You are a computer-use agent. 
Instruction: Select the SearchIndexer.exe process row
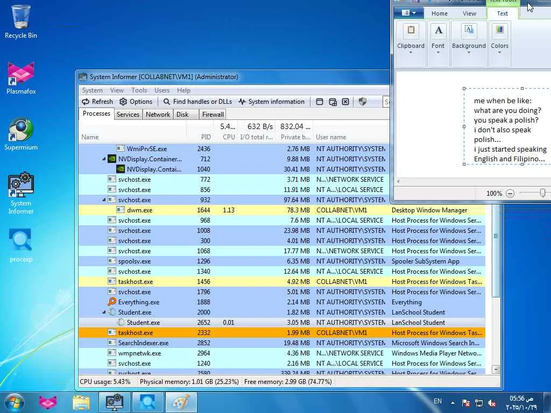click(x=282, y=343)
